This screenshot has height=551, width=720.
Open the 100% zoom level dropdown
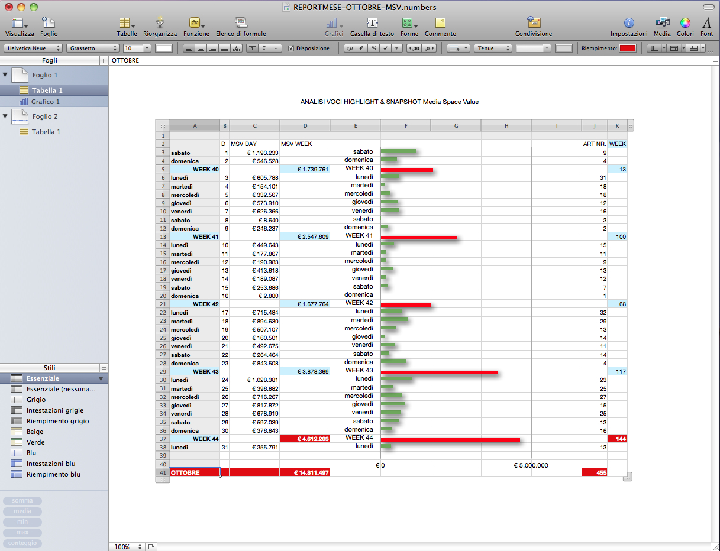128,547
